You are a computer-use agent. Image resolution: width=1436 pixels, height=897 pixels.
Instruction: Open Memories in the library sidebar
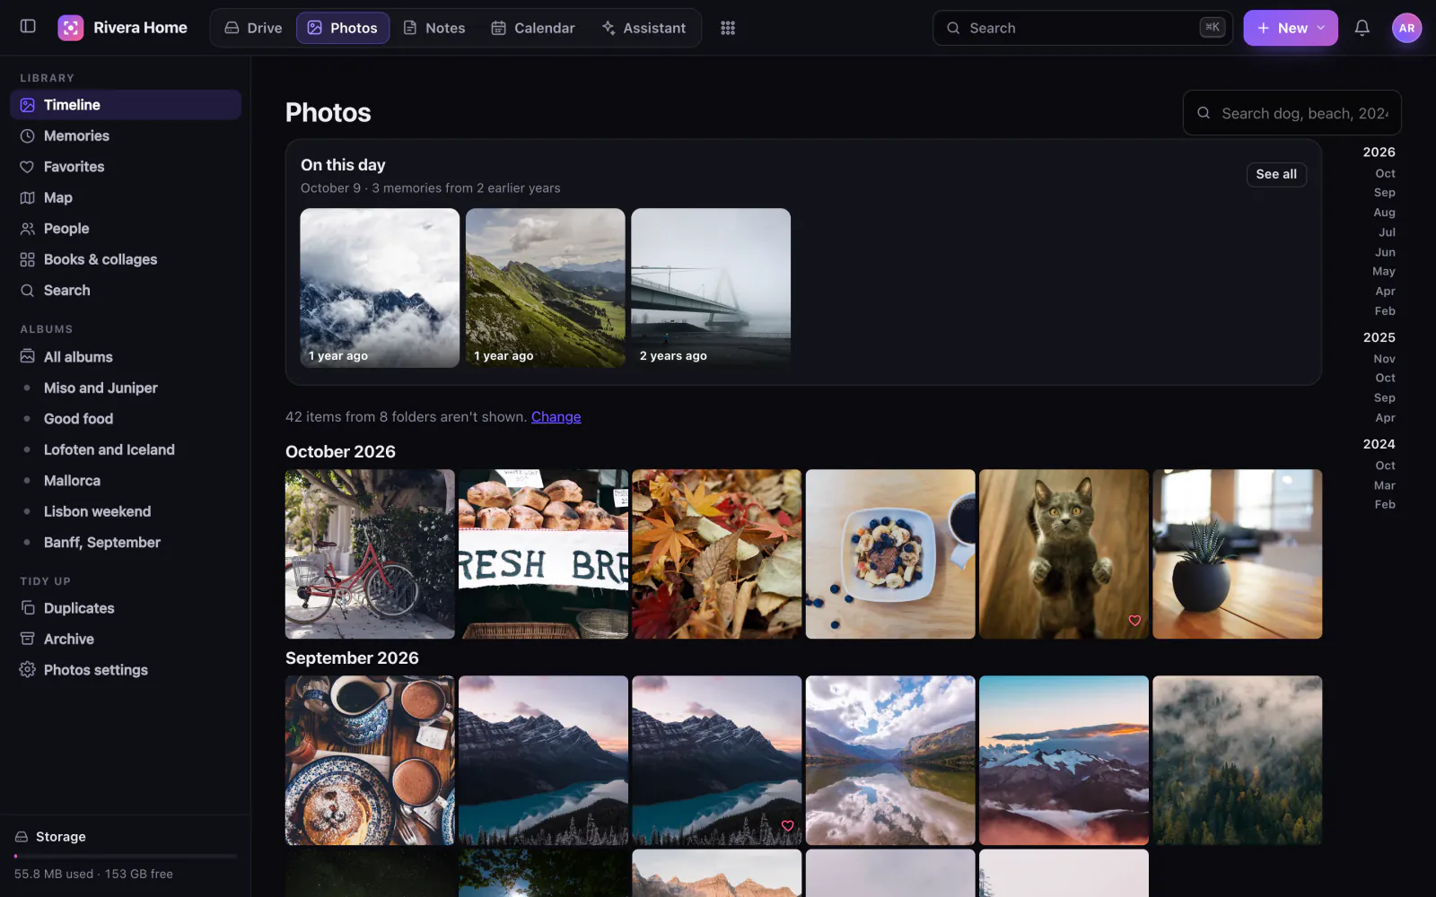(126, 135)
